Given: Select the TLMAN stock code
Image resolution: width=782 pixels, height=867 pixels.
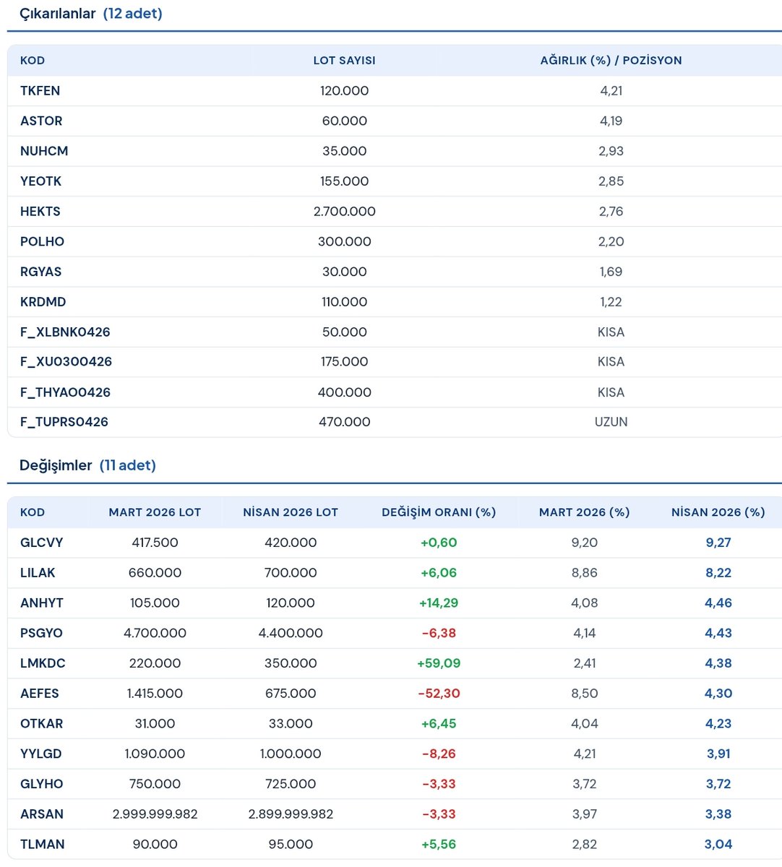Looking at the screenshot, I should 42,844.
